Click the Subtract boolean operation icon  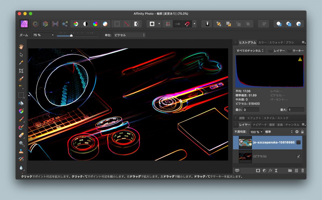[289, 24]
